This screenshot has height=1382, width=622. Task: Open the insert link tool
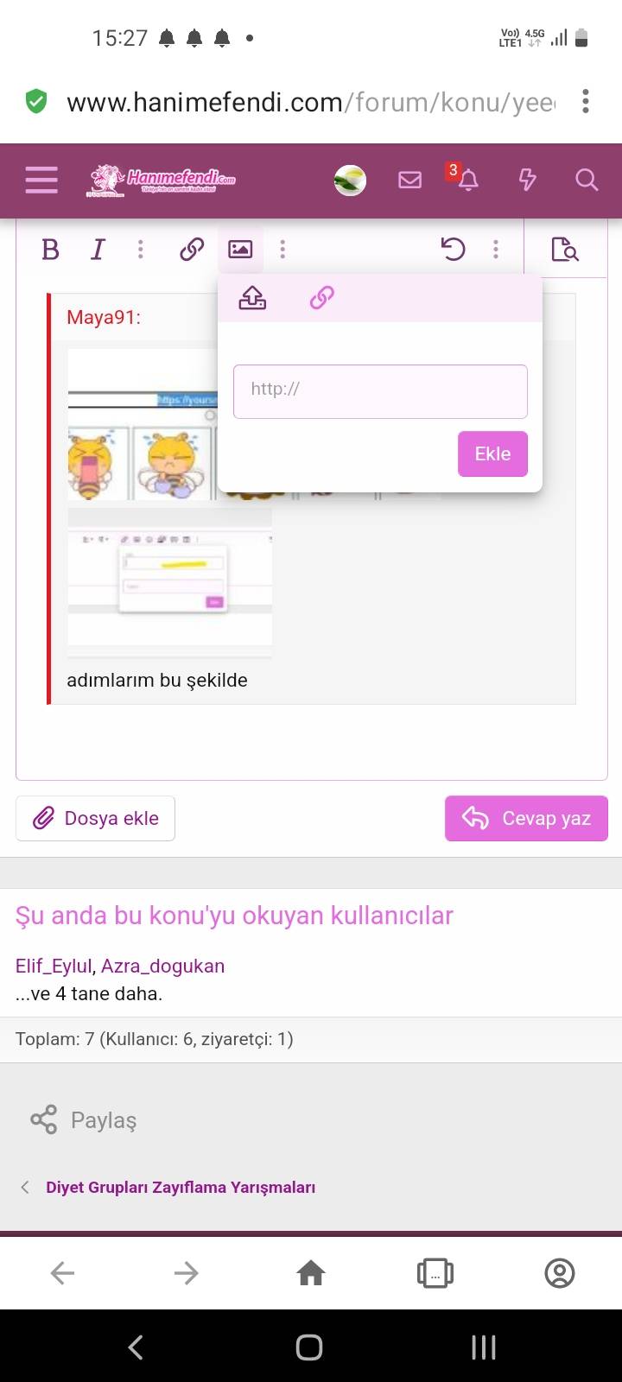[x=192, y=250]
